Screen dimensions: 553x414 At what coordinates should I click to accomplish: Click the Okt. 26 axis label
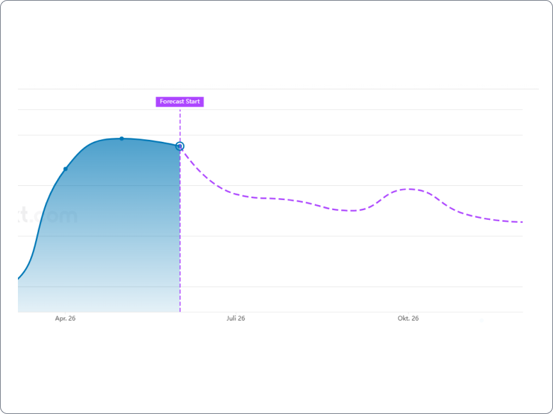pyautogui.click(x=408, y=318)
